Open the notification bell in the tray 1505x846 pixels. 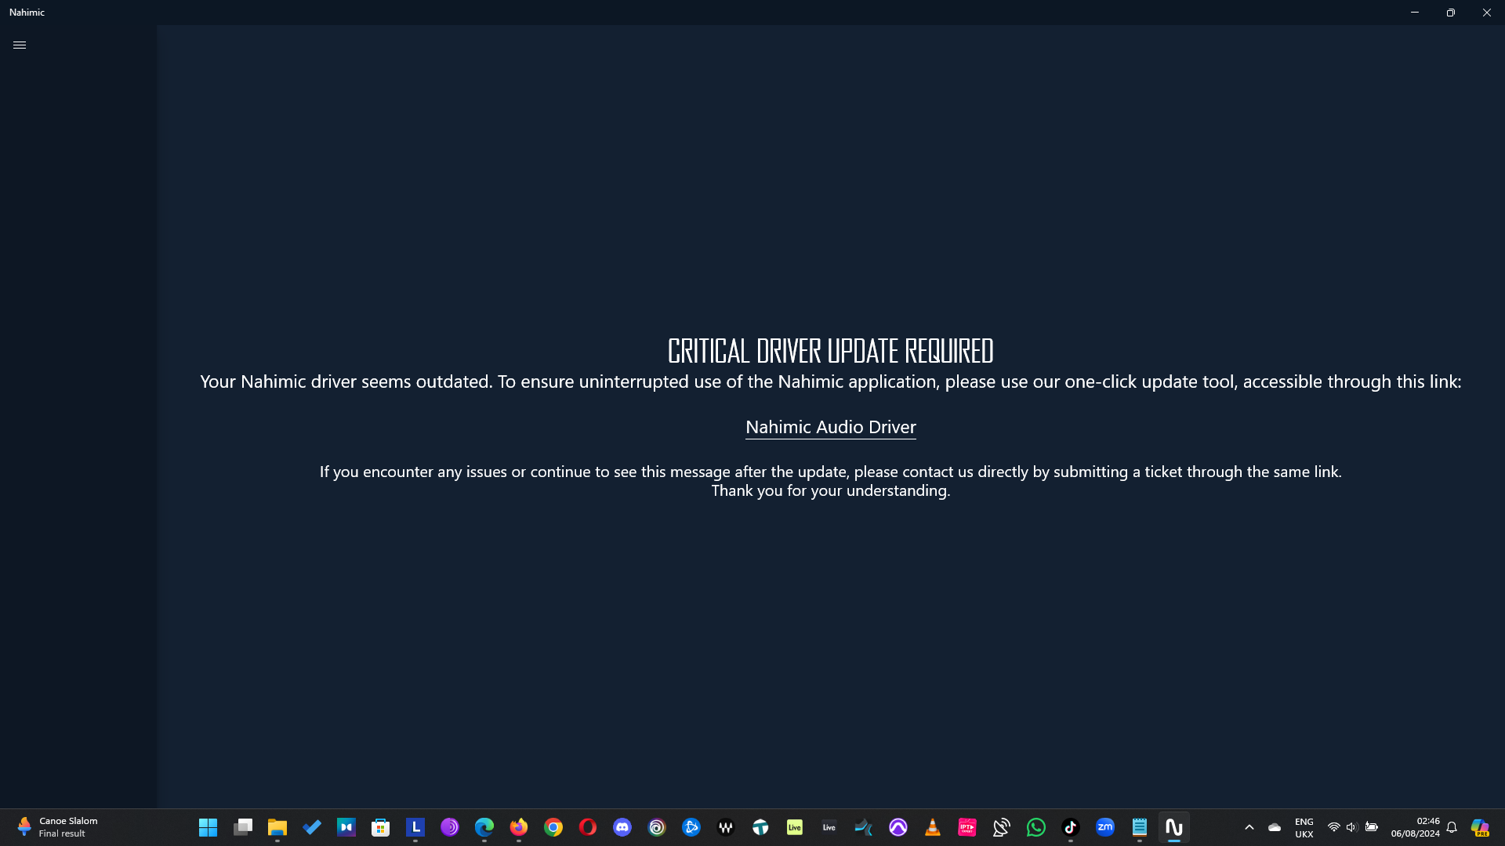(1452, 827)
